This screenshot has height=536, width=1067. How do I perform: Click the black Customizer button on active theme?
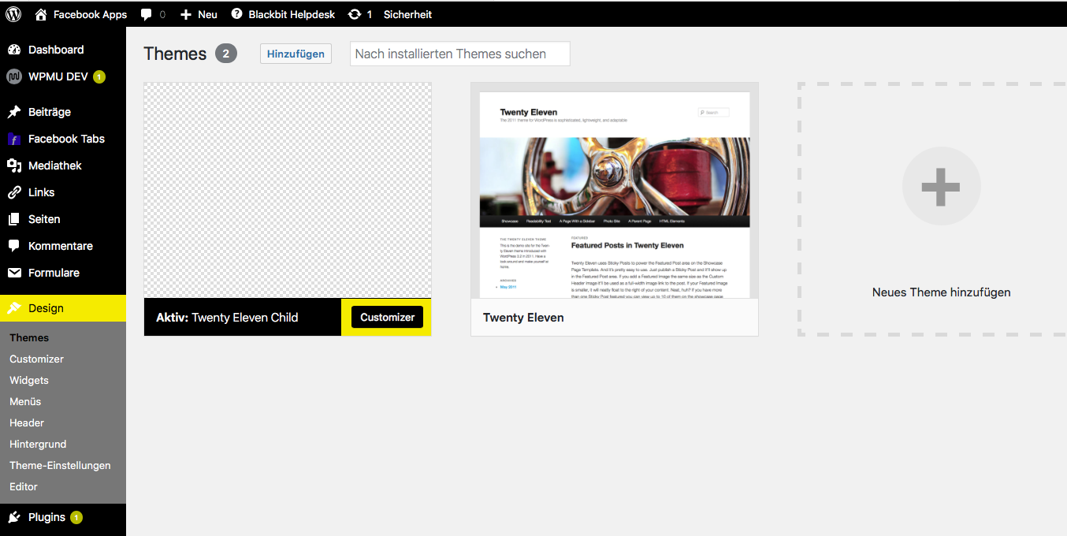(387, 317)
